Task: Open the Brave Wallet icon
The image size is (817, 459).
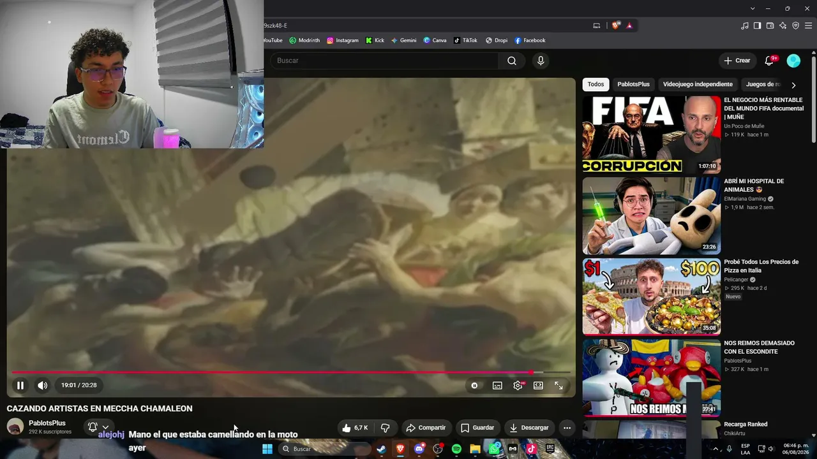Action: (770, 25)
